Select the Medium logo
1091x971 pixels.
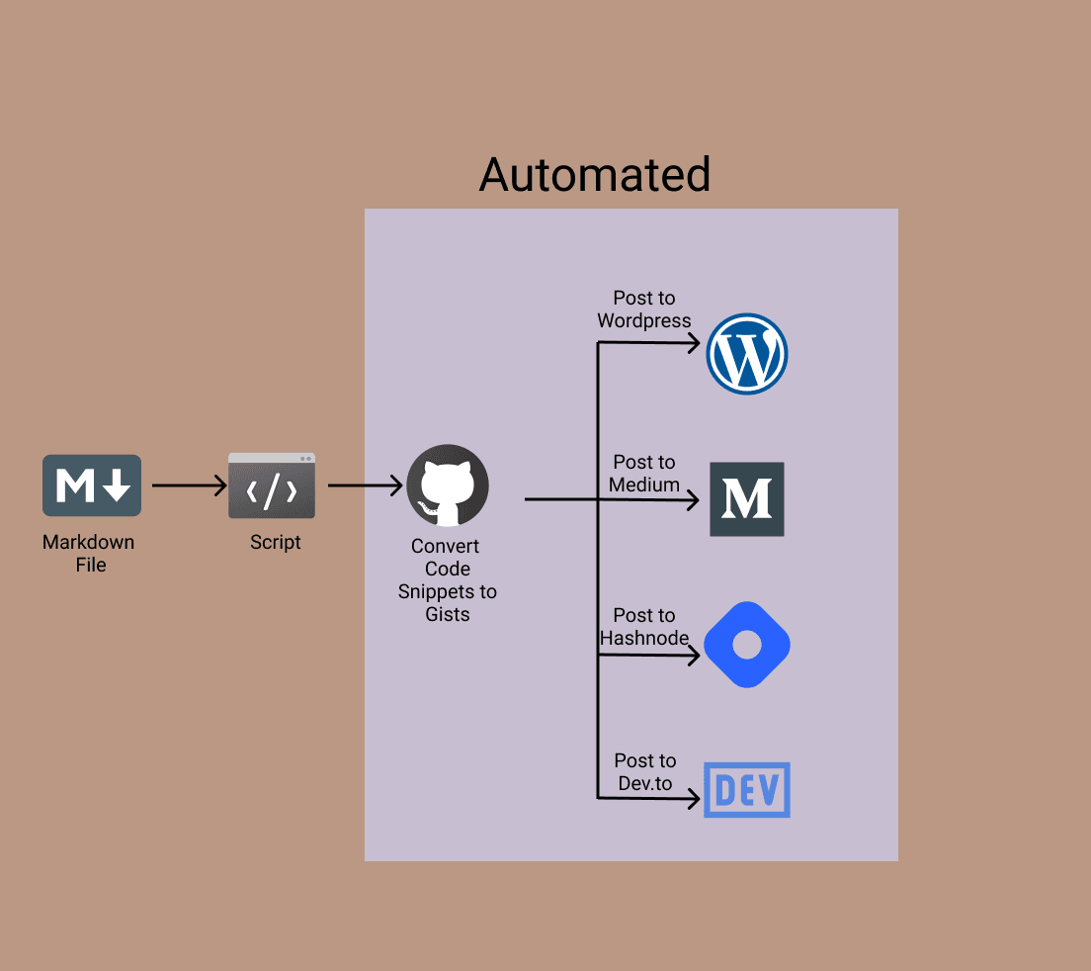pos(746,499)
